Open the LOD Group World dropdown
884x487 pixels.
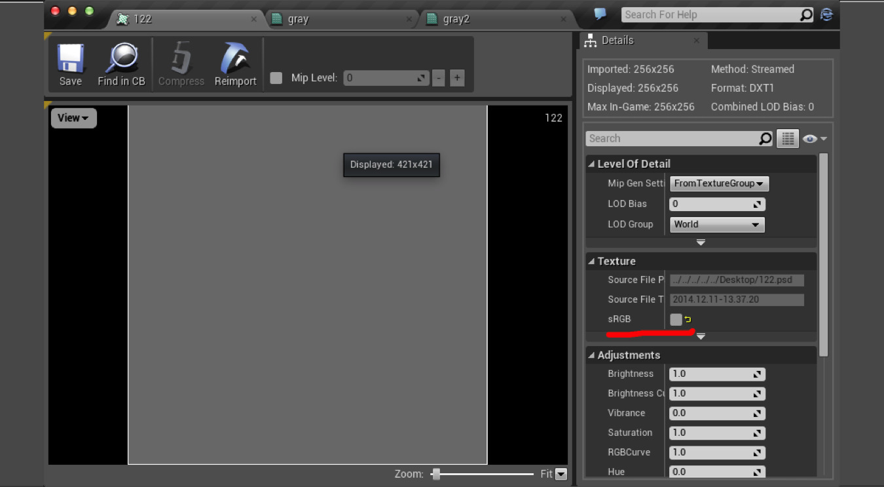tap(716, 224)
